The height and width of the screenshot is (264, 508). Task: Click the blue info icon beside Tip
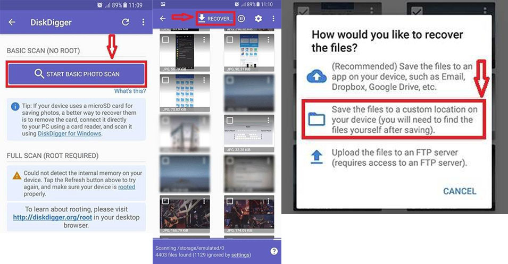[15, 106]
